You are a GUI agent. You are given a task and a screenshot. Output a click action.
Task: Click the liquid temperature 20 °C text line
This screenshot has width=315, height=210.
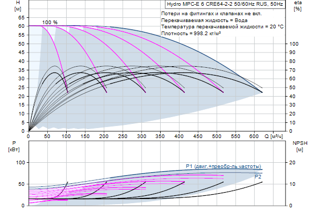[x=222, y=26]
